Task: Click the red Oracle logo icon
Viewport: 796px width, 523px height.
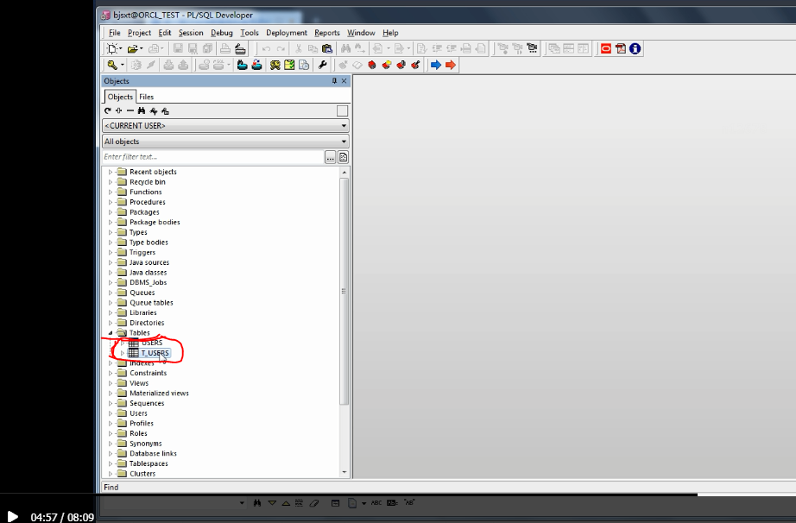Action: coord(605,48)
